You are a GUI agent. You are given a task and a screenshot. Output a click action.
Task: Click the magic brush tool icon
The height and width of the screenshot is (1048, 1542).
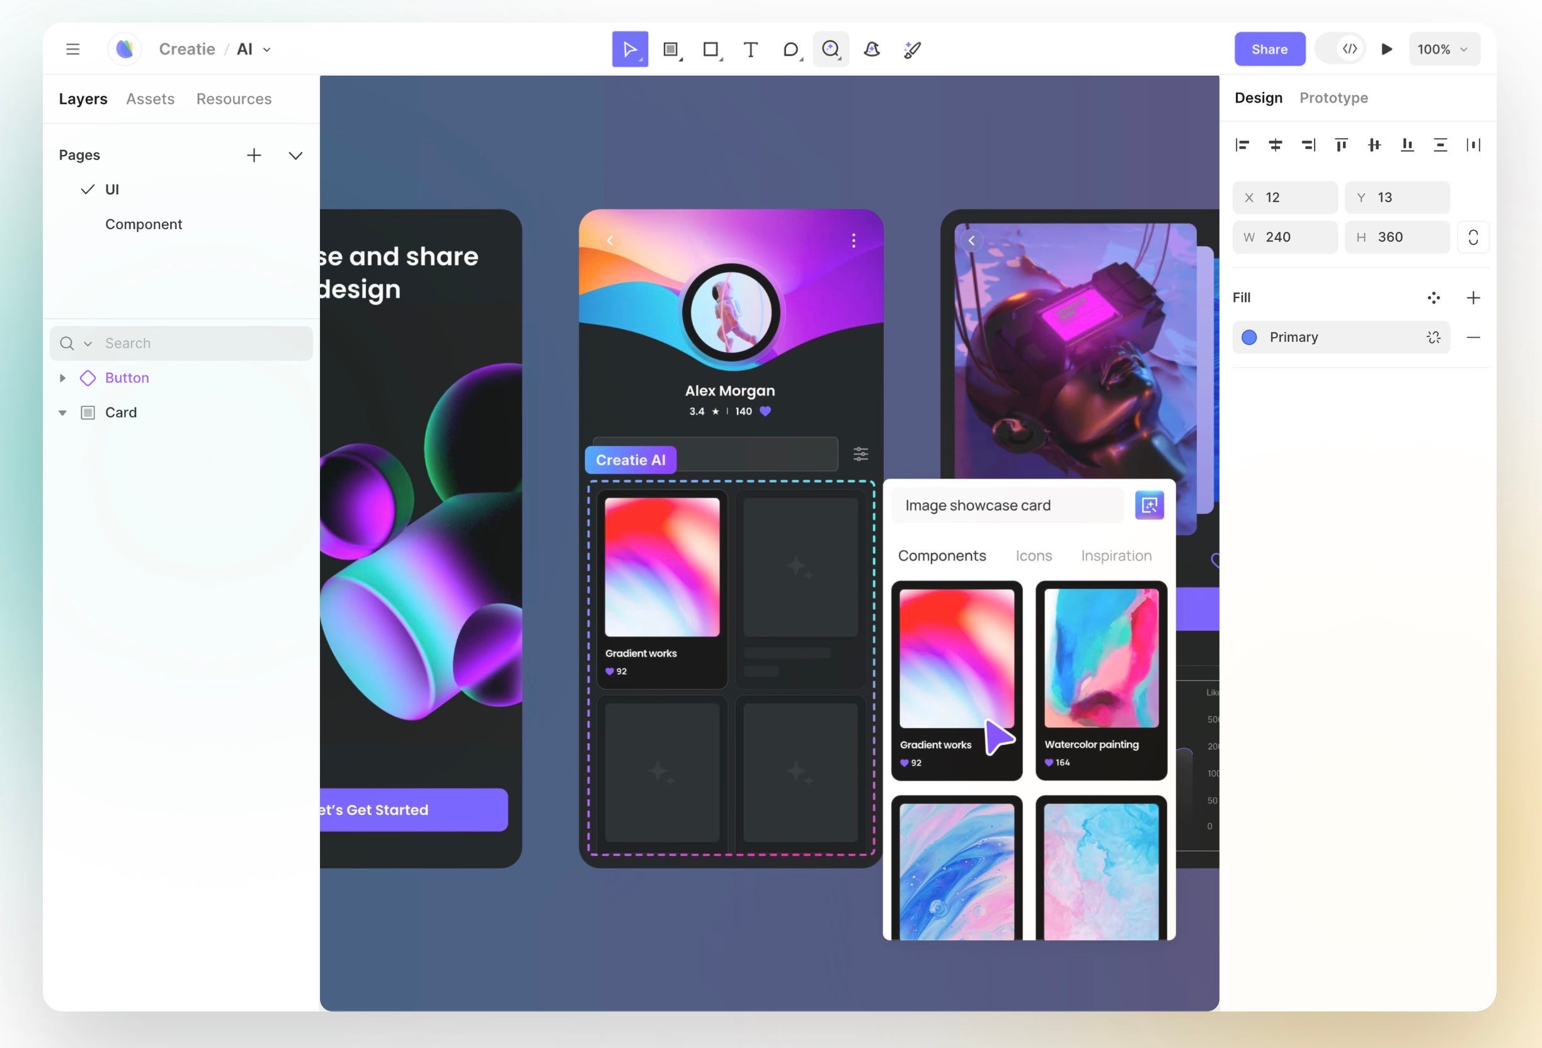point(912,49)
